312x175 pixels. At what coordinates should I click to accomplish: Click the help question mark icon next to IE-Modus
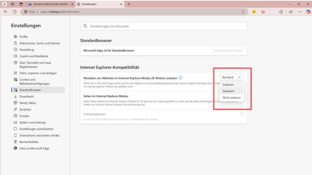[x=180, y=78]
